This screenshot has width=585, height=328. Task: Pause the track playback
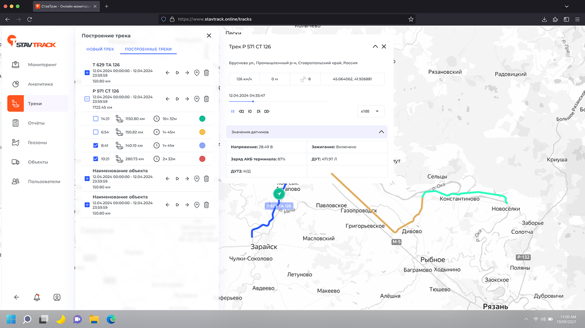coord(233,111)
